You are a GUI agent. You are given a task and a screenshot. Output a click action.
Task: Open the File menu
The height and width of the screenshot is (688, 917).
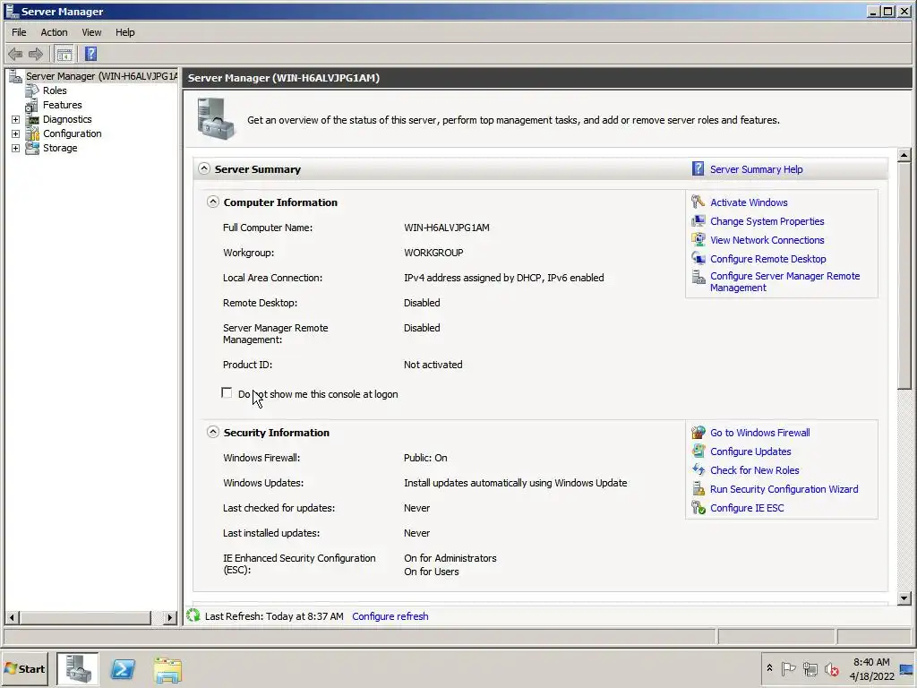20,32
